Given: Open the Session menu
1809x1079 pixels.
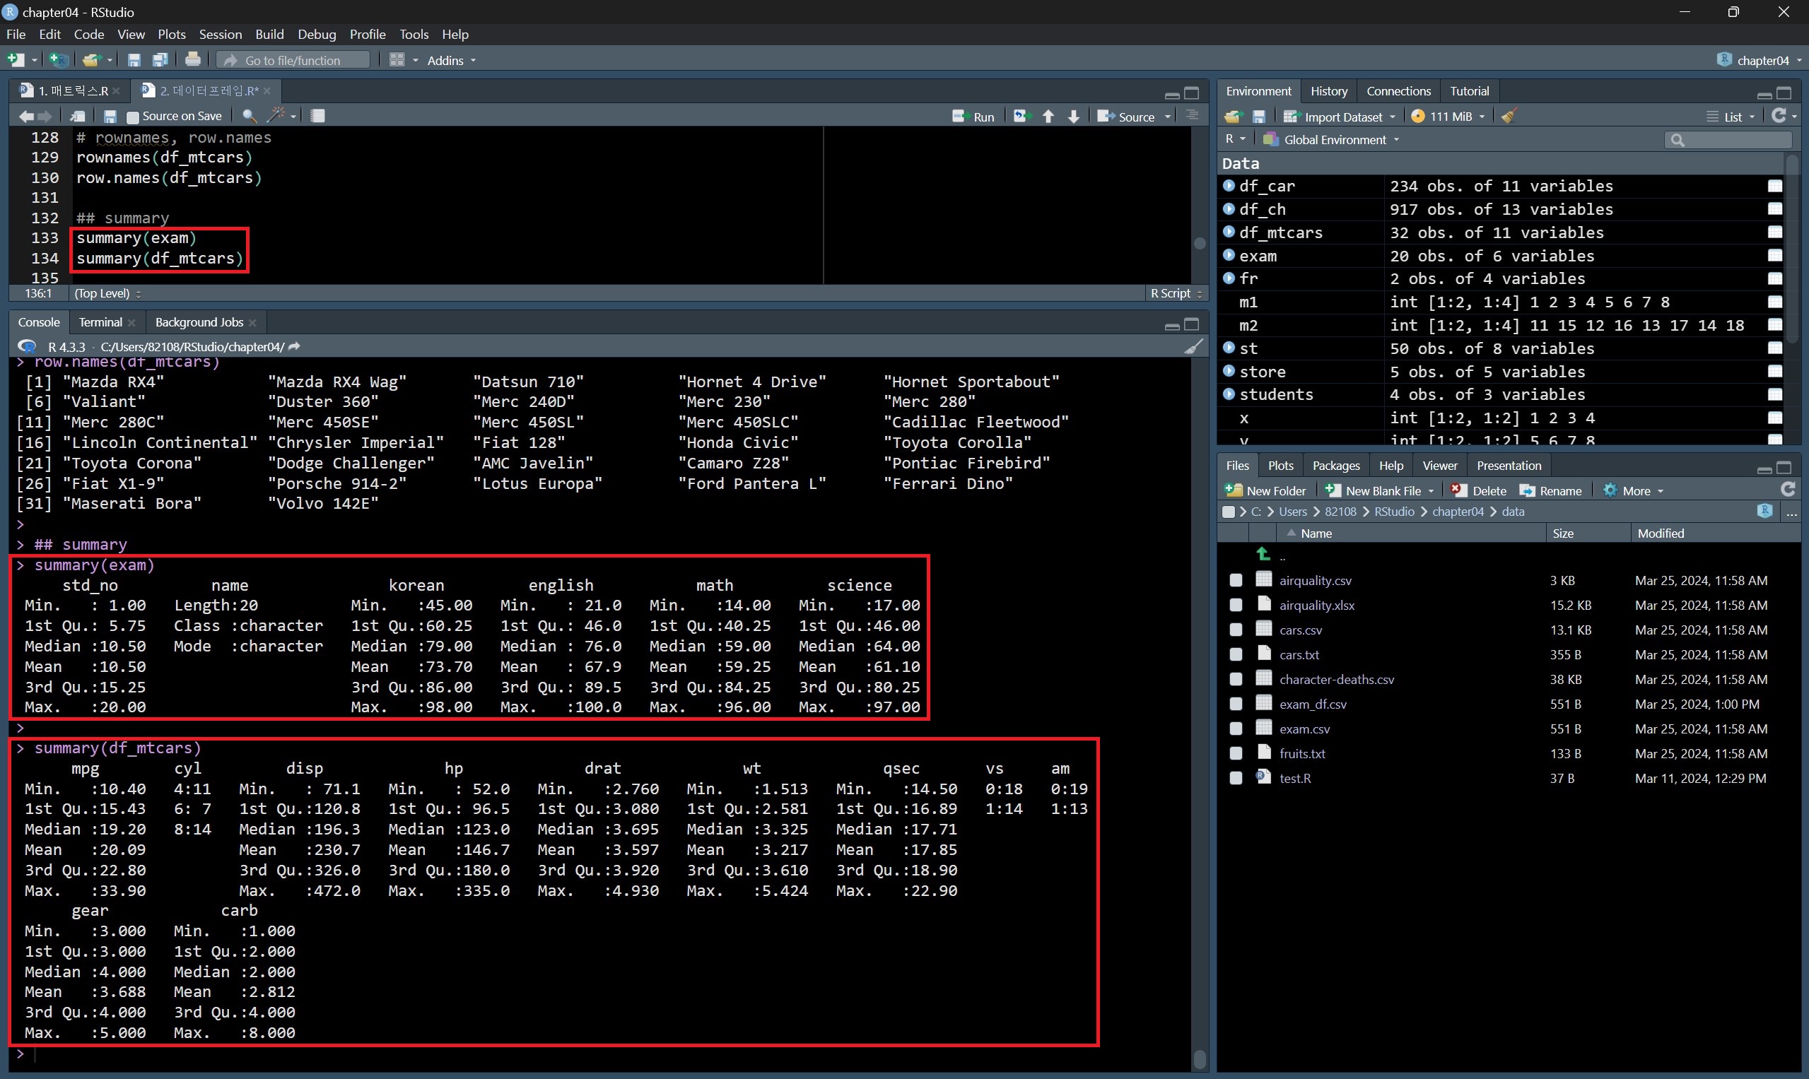Looking at the screenshot, I should pos(220,34).
